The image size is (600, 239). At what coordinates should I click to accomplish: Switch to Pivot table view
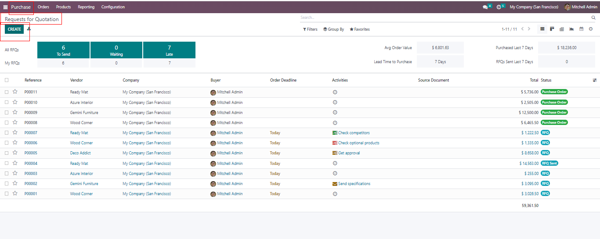point(562,29)
